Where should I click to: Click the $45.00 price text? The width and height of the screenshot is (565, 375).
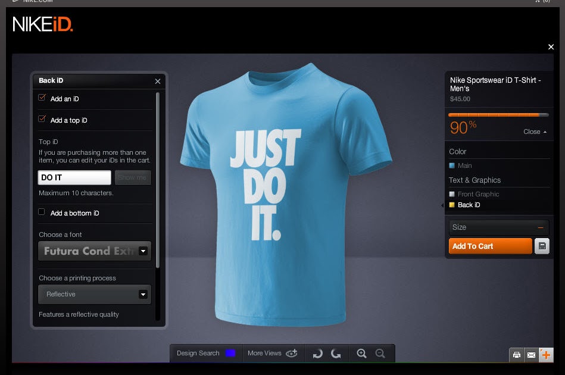click(x=460, y=99)
